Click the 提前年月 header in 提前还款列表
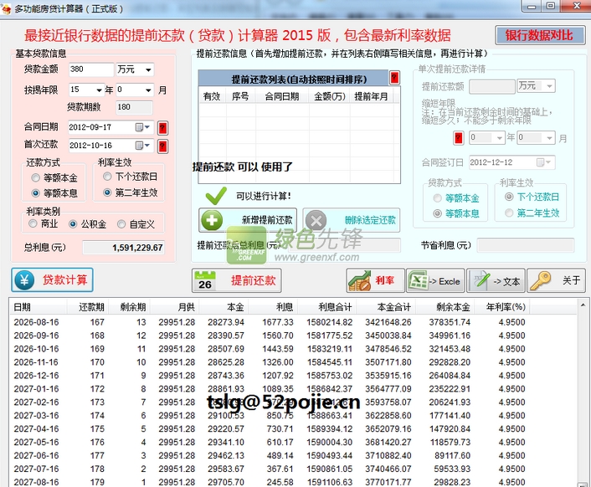The width and height of the screenshot is (591, 487). tap(372, 97)
